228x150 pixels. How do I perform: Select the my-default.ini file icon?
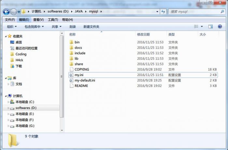tap(71, 80)
